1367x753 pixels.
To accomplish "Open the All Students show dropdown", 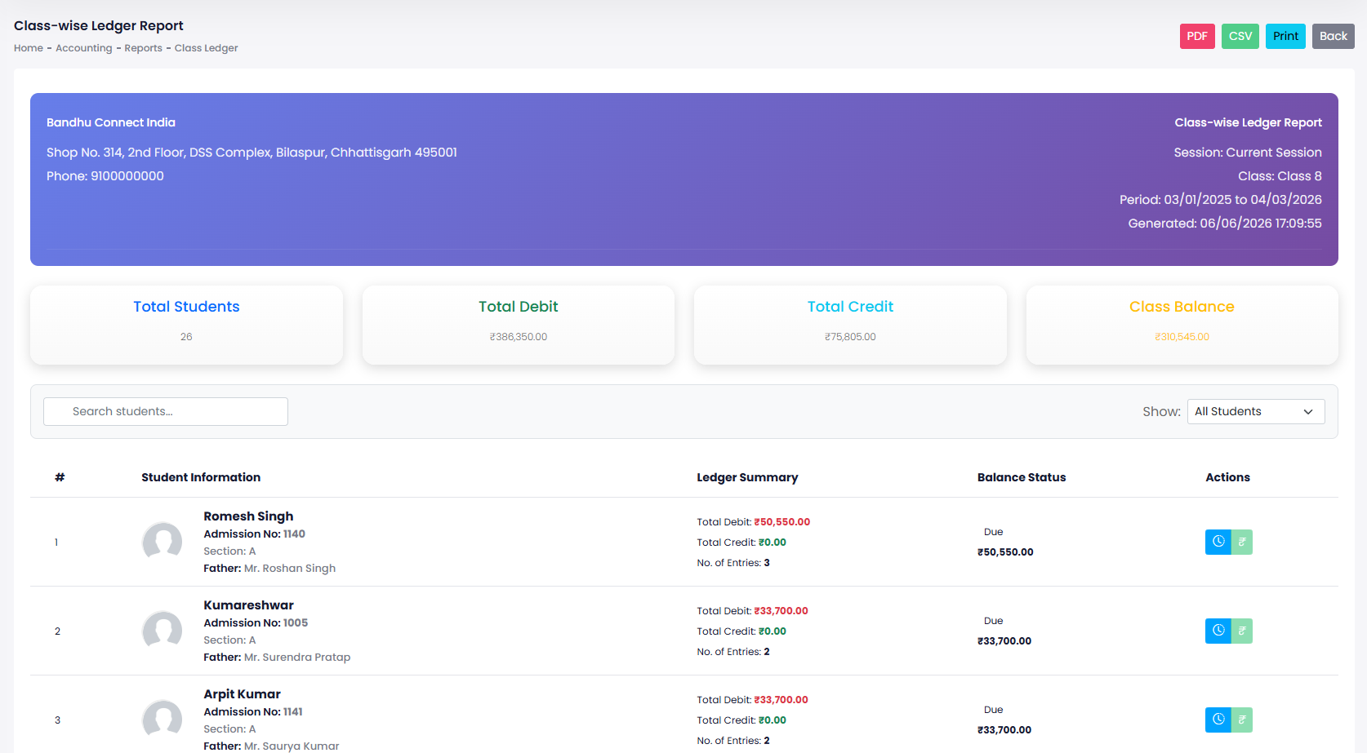I will click(1256, 411).
